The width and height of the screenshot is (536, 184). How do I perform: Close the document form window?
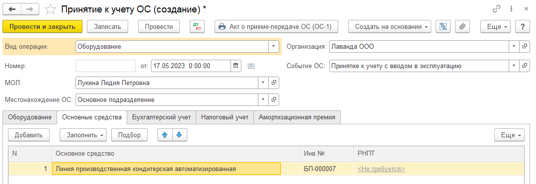click(526, 9)
